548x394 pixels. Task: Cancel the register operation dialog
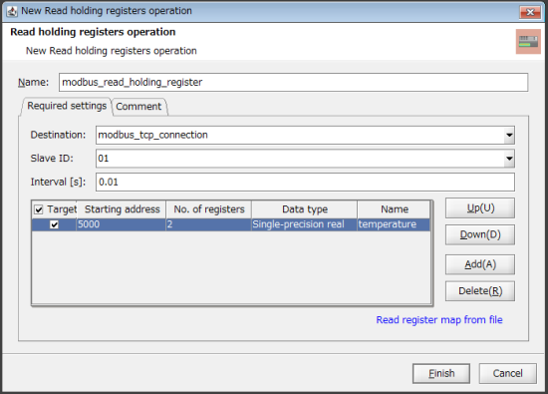[507, 373]
